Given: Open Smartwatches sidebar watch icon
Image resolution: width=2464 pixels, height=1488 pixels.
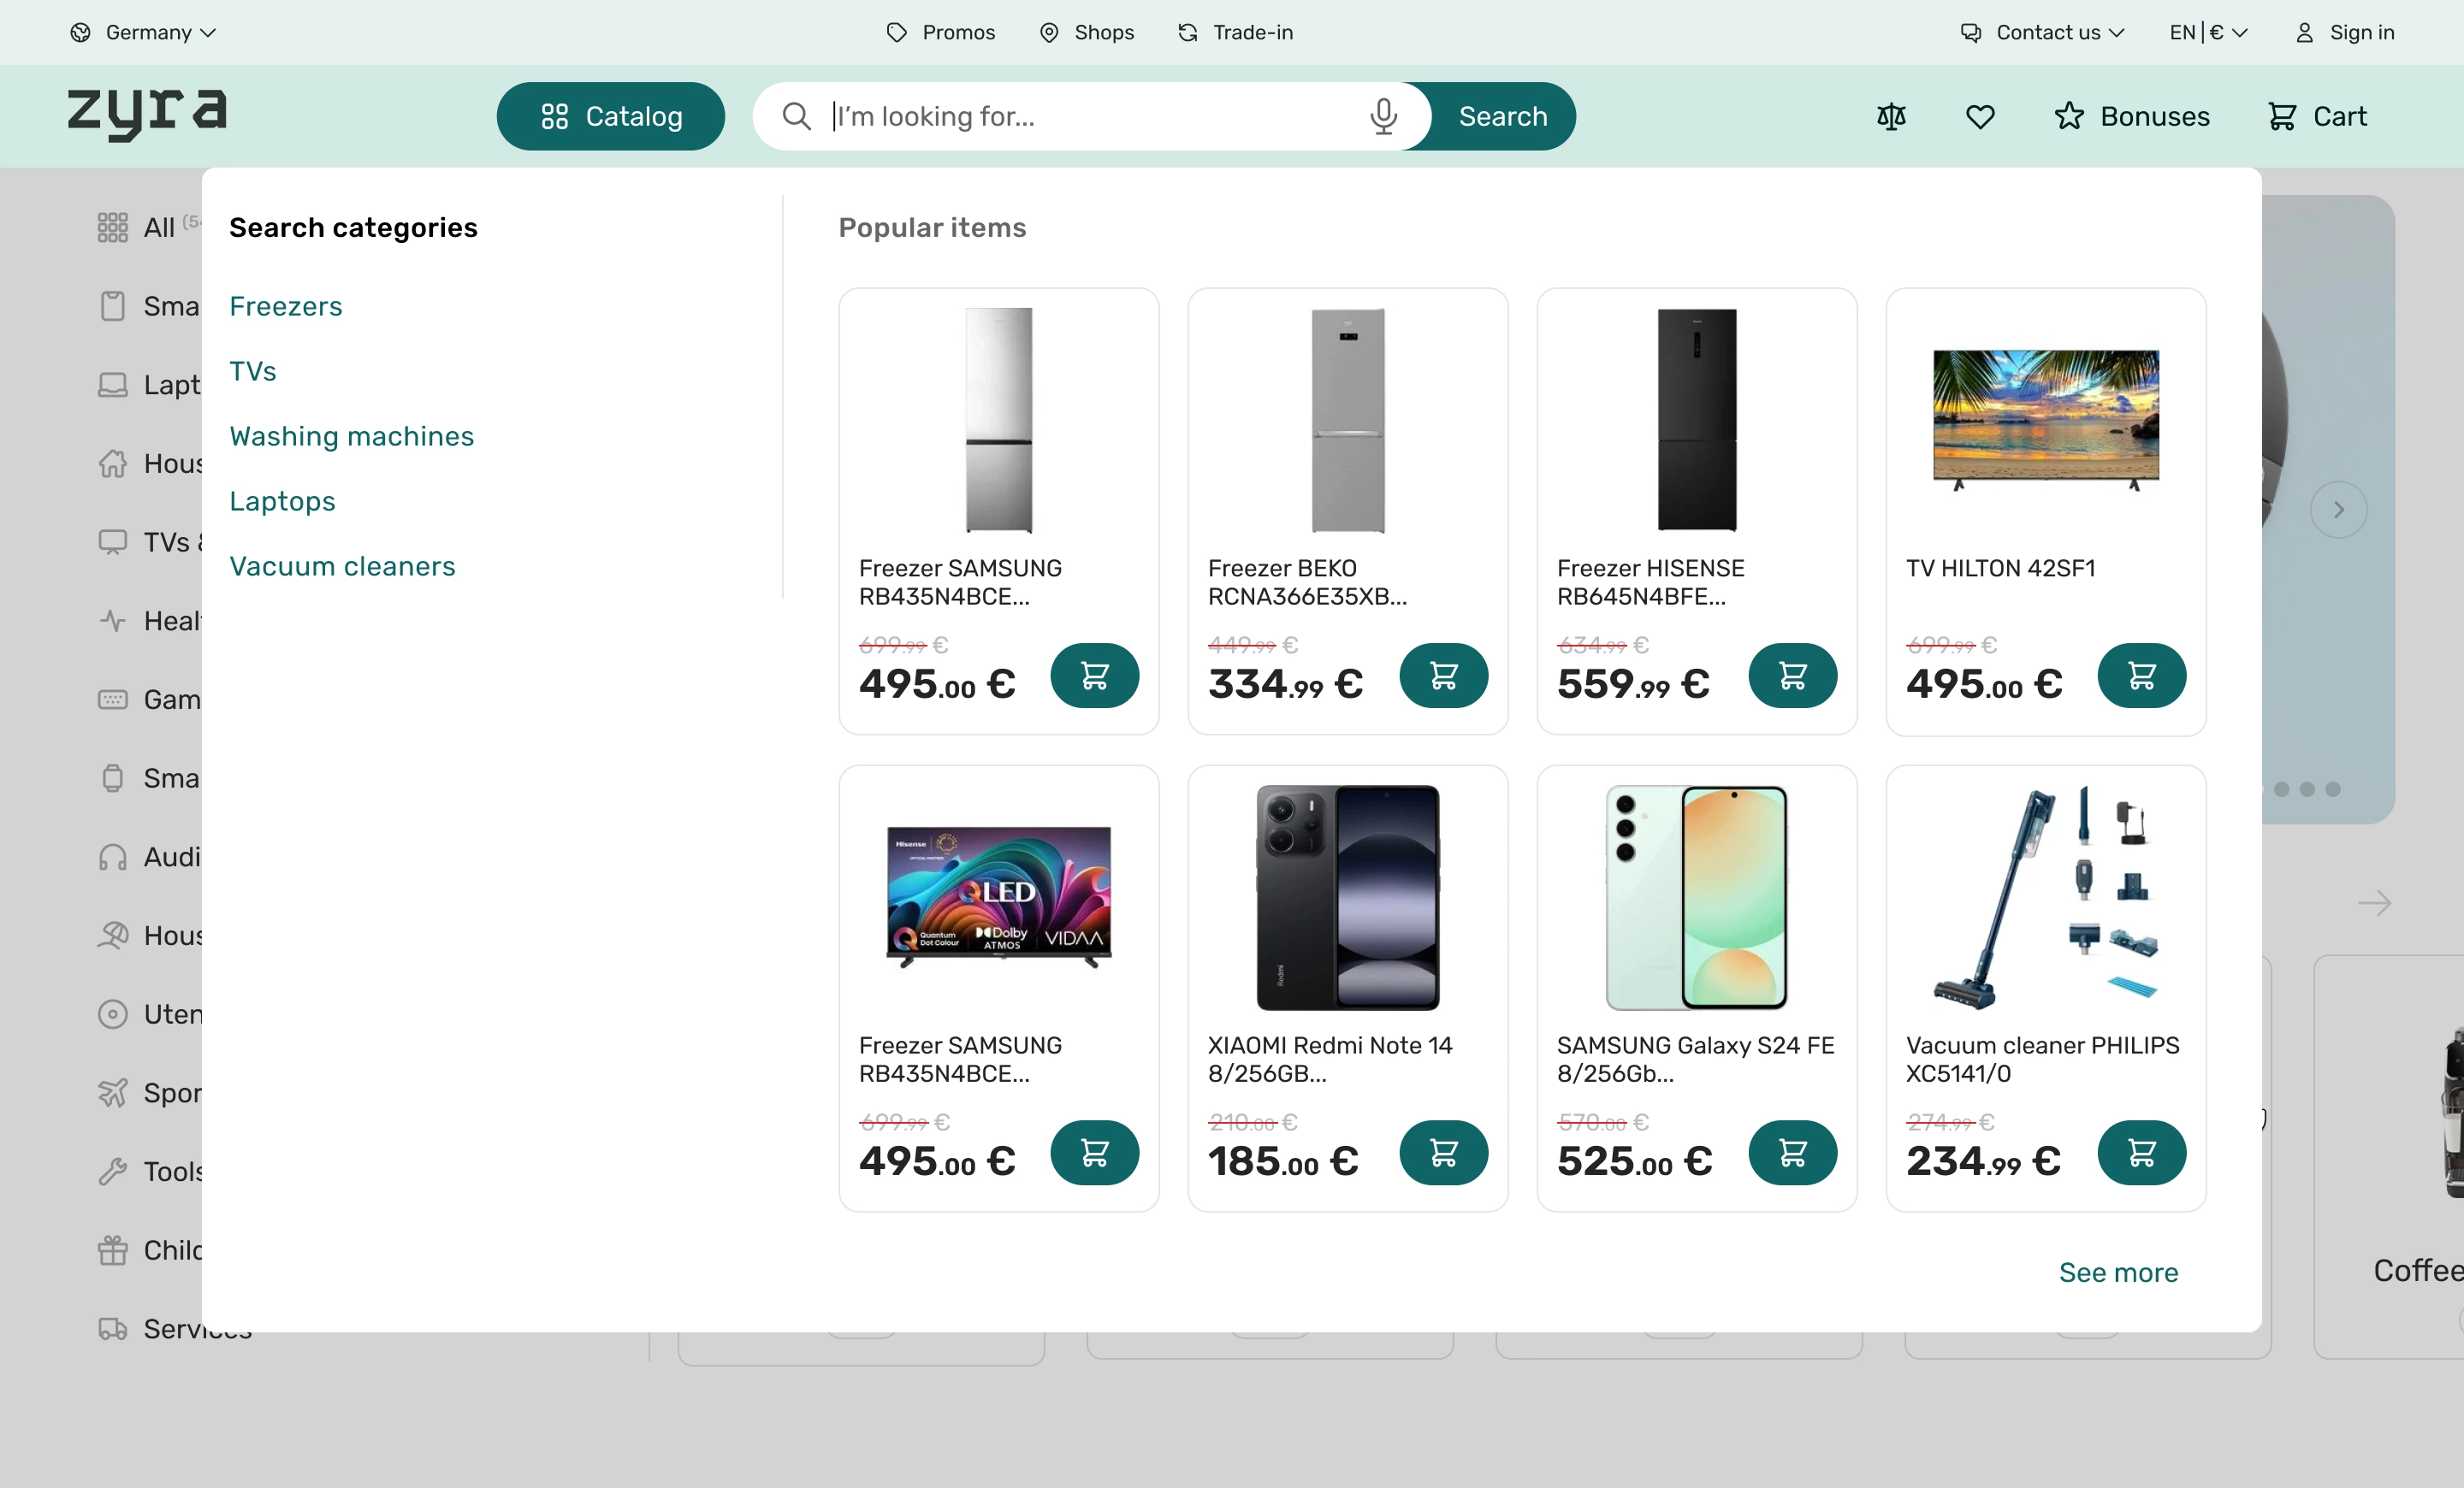Looking at the screenshot, I should (112, 778).
